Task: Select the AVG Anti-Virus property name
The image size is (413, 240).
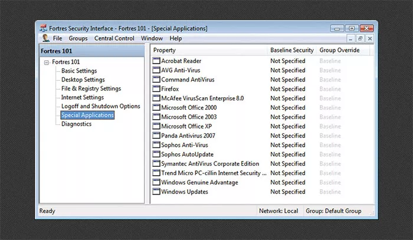Action: [181, 70]
